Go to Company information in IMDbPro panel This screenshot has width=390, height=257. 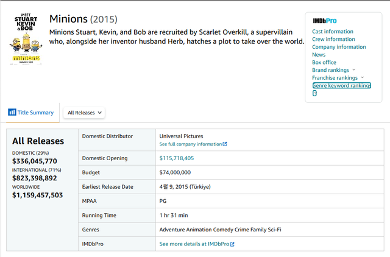pyautogui.click(x=338, y=47)
